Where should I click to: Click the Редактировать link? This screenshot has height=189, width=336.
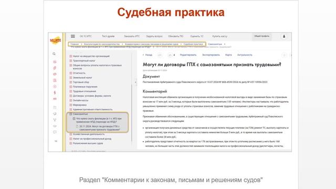tap(188, 55)
